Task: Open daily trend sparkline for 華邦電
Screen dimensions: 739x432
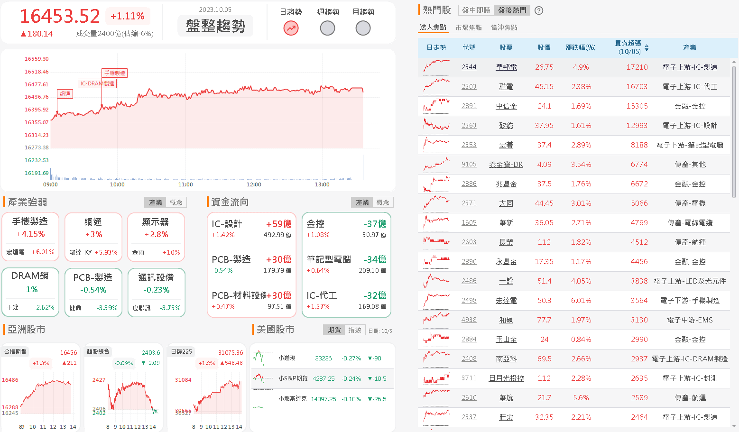Action: click(x=436, y=67)
